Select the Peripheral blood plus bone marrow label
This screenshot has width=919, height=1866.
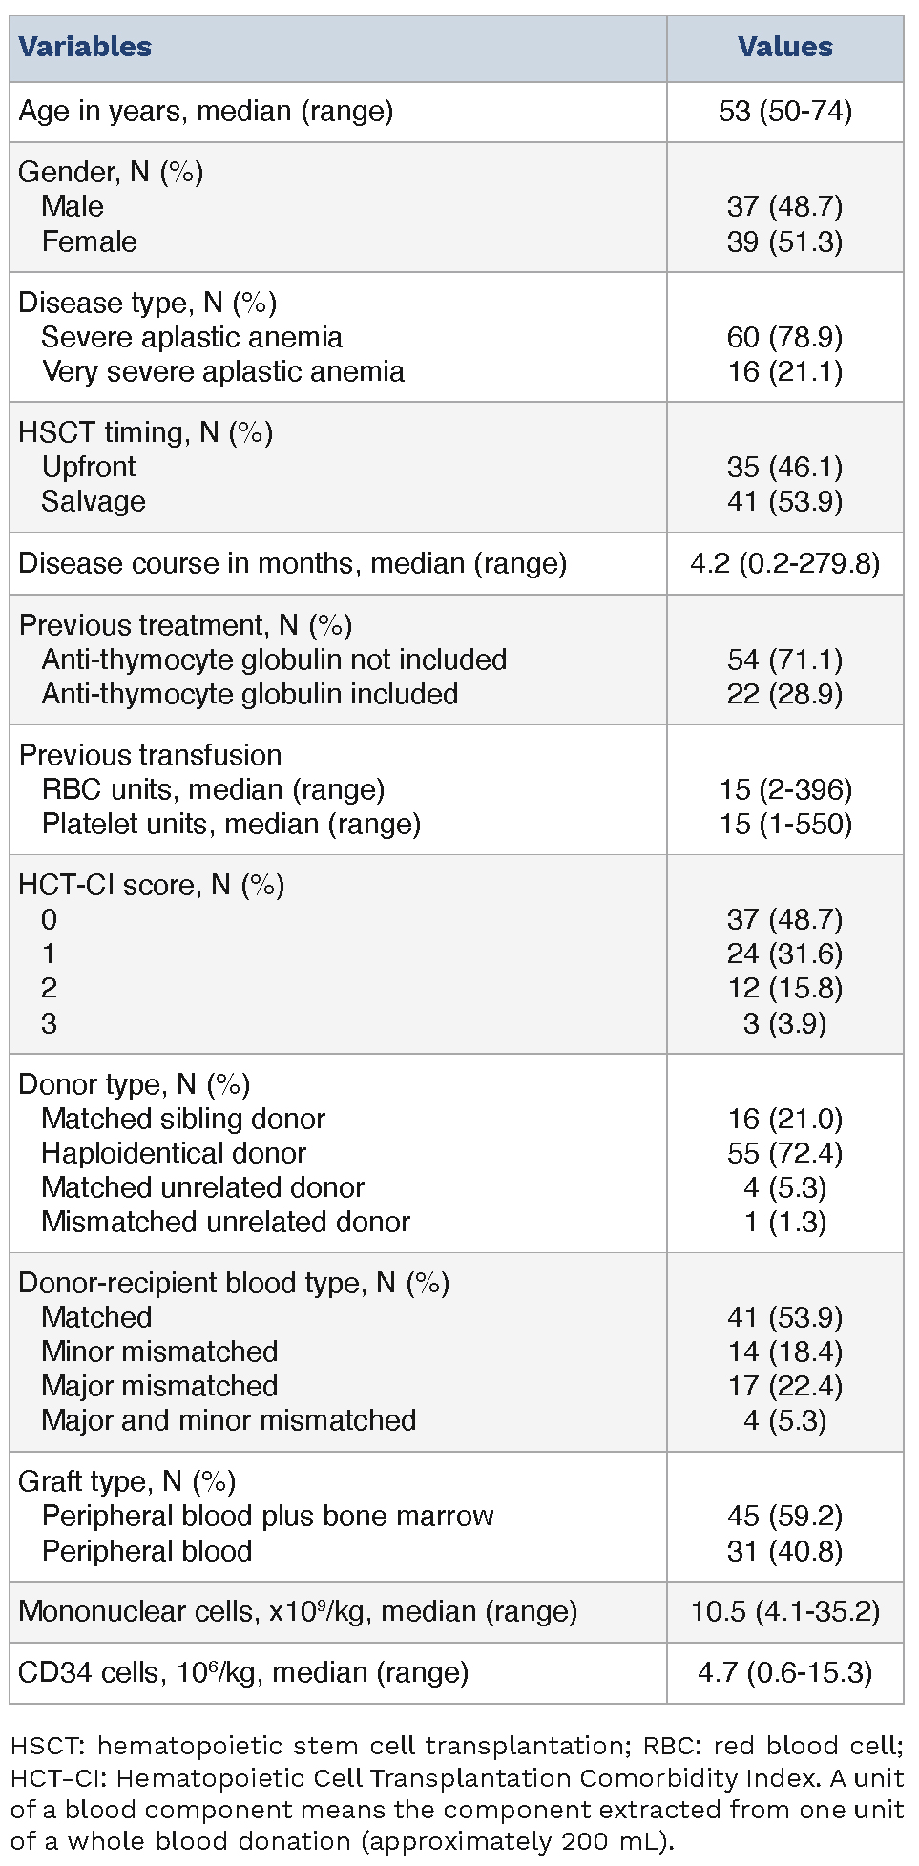coord(267,1516)
